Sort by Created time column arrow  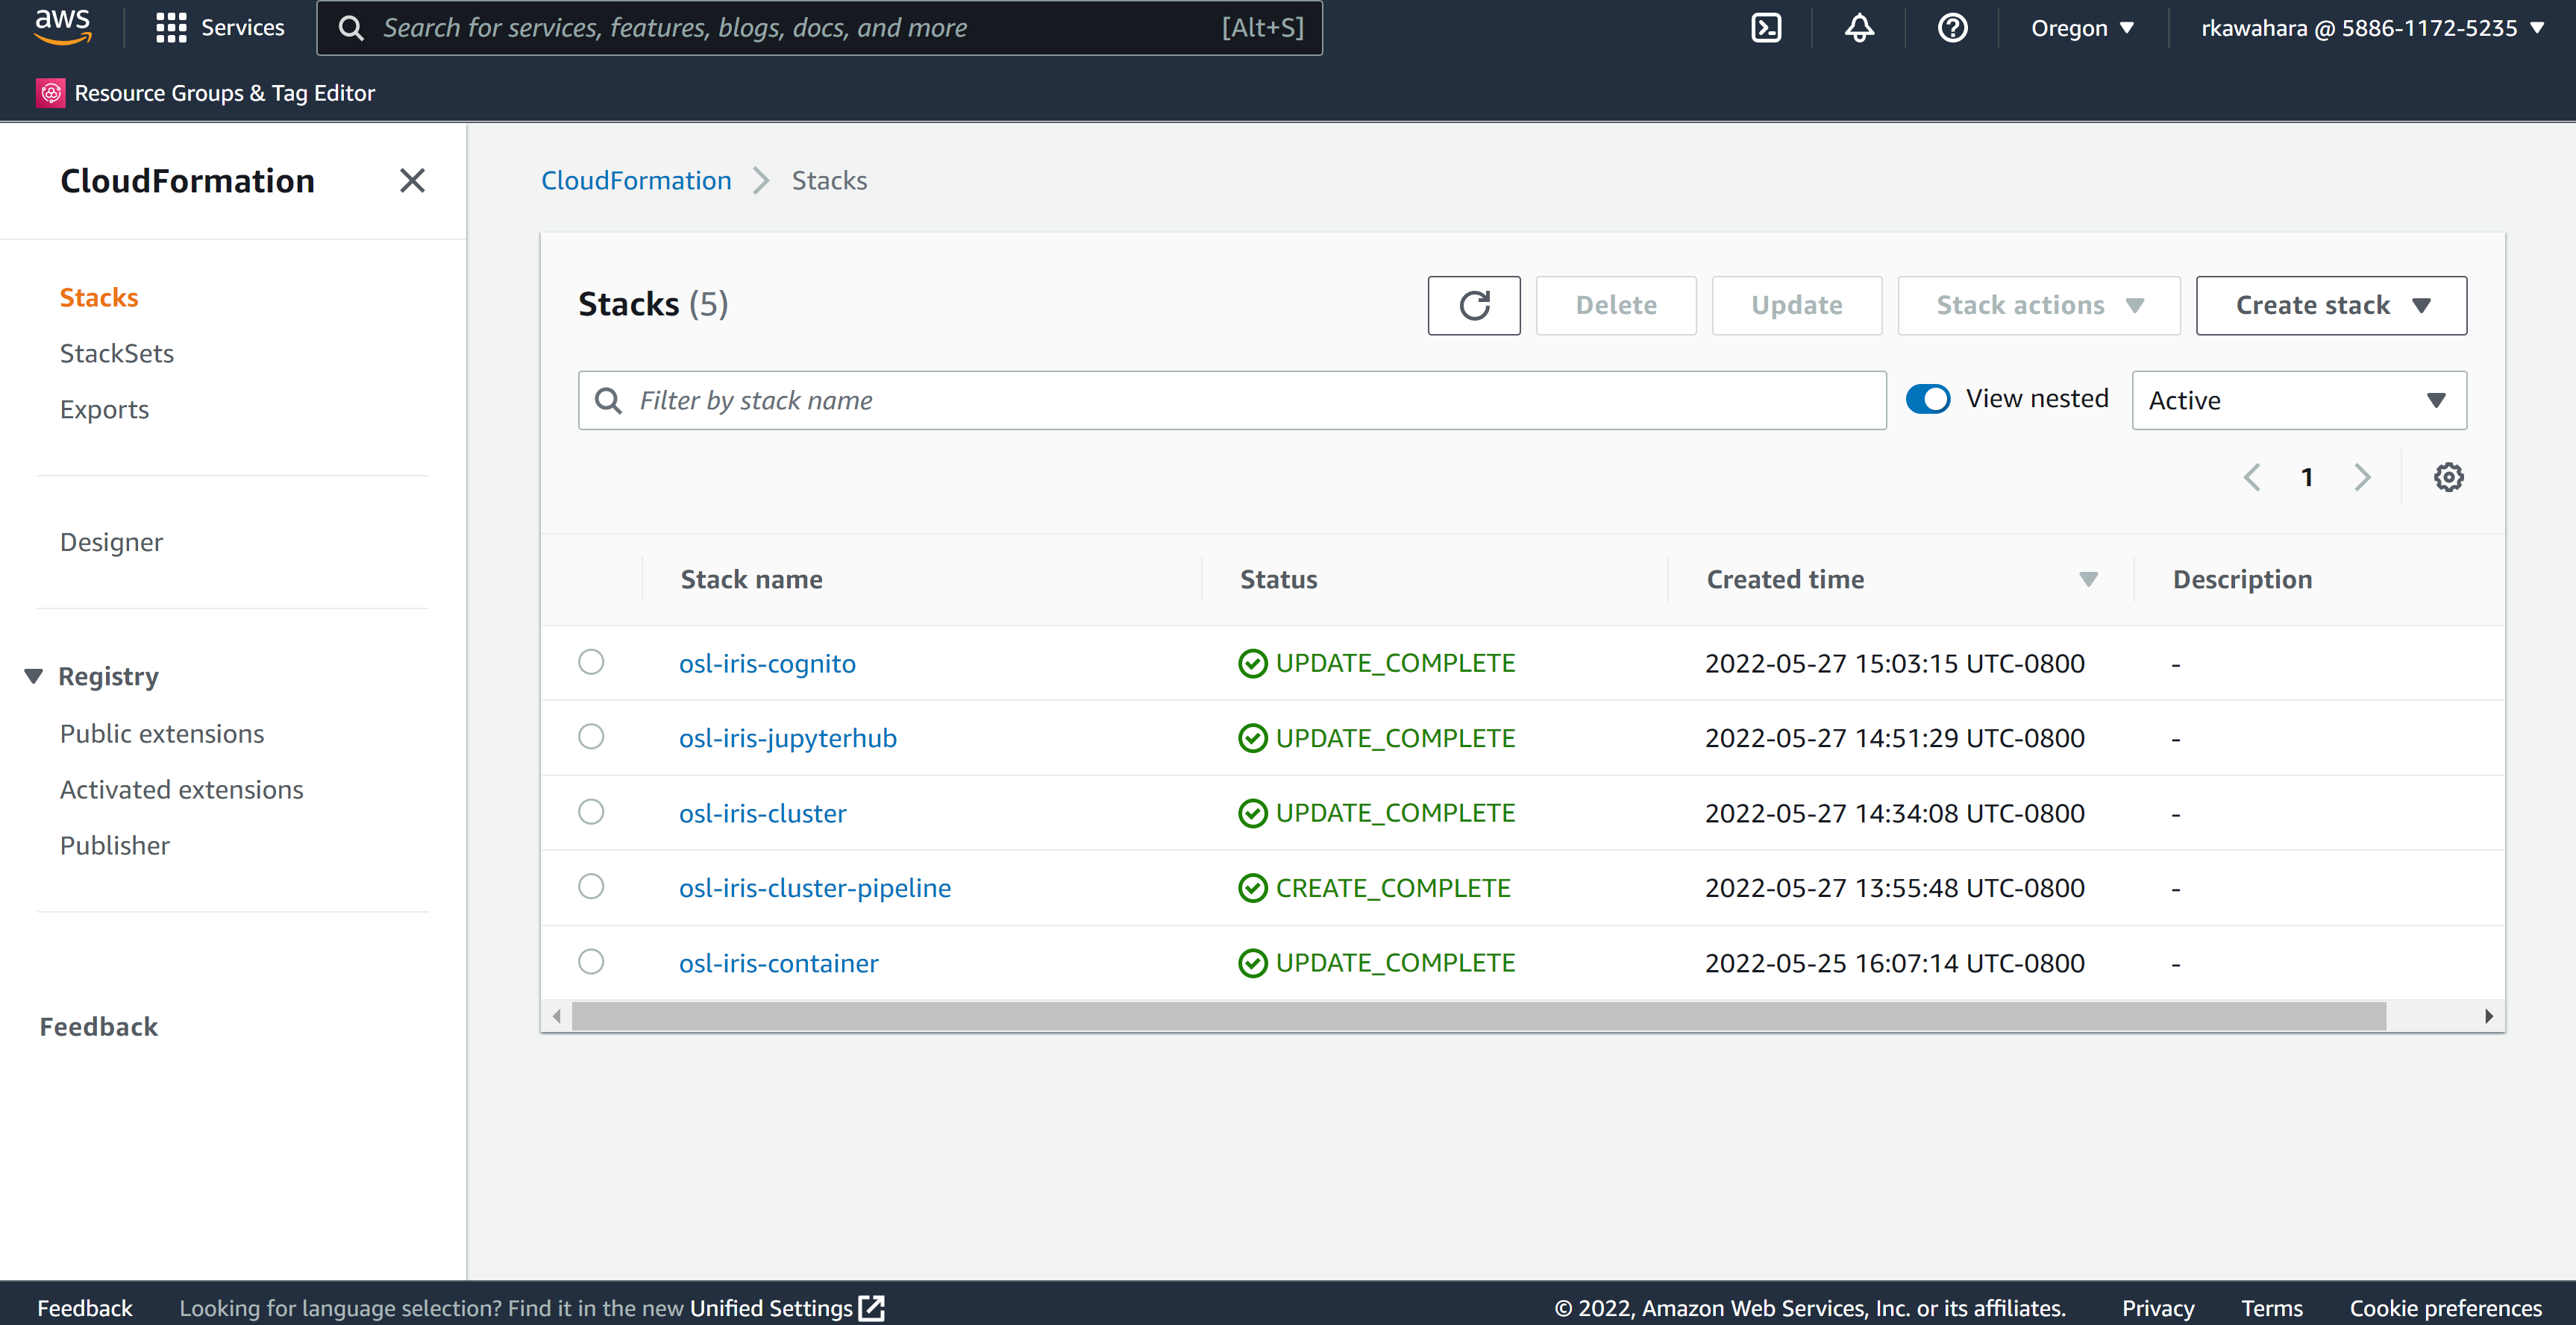click(x=2087, y=579)
